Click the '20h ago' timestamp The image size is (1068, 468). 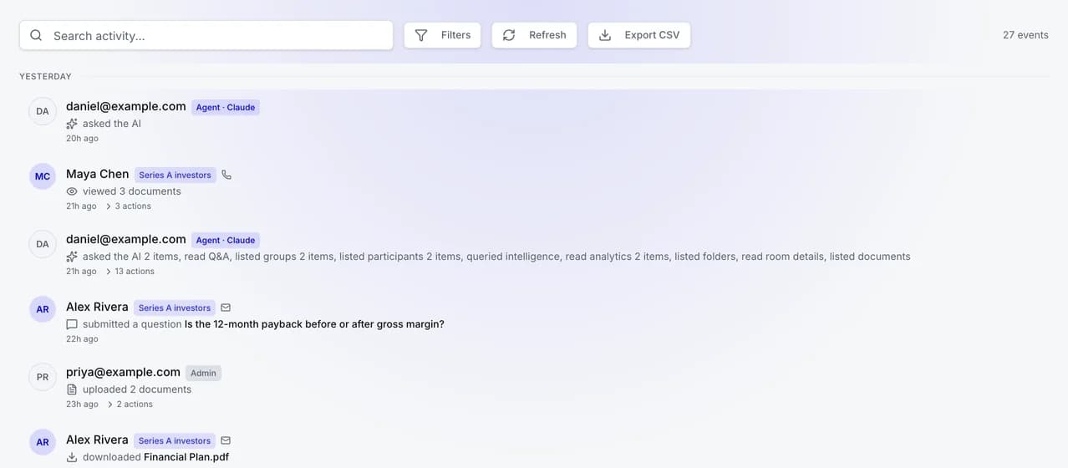click(x=82, y=139)
